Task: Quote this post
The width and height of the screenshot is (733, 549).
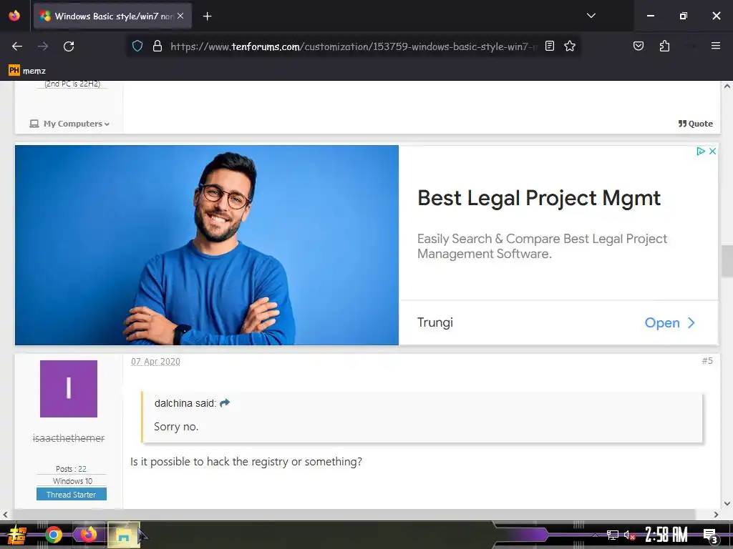Action: pos(696,124)
